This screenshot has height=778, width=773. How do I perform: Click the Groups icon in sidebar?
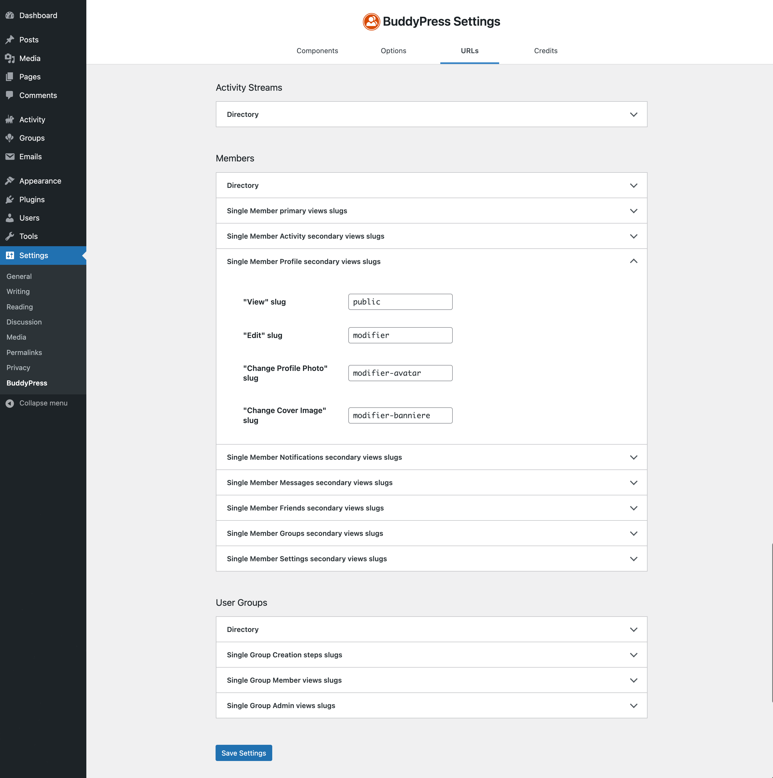[10, 138]
